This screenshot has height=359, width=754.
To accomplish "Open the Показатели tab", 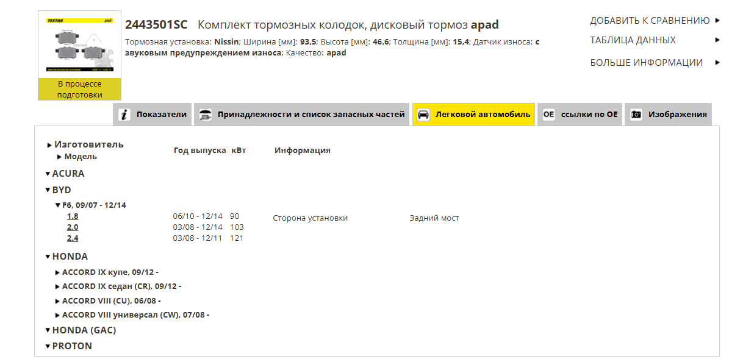I will pyautogui.click(x=153, y=115).
